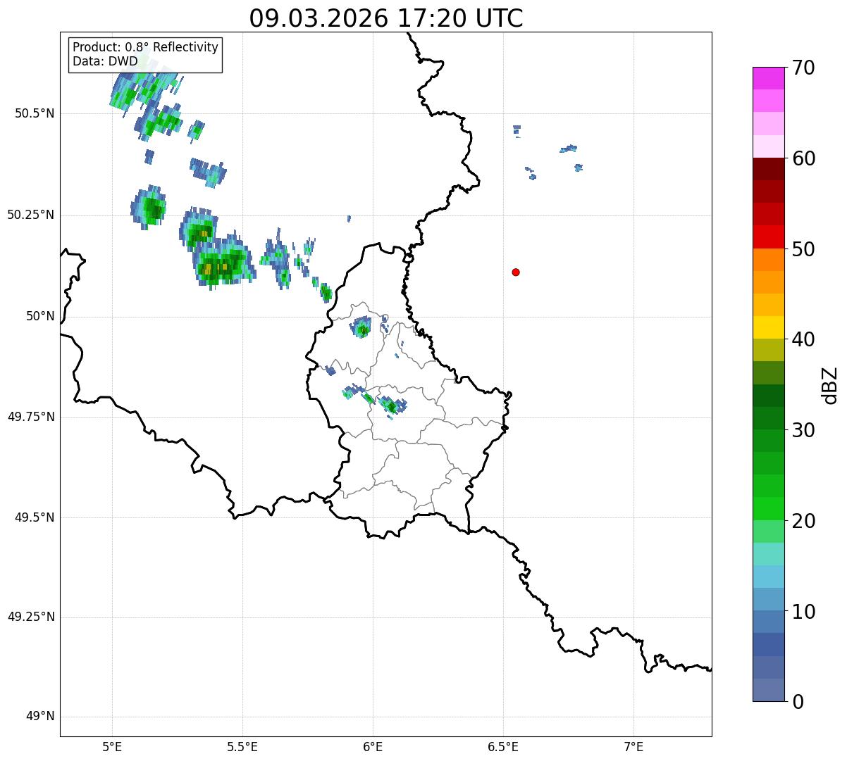The width and height of the screenshot is (847, 761).
Task: Click the 7°E longitude label
Action: [633, 747]
